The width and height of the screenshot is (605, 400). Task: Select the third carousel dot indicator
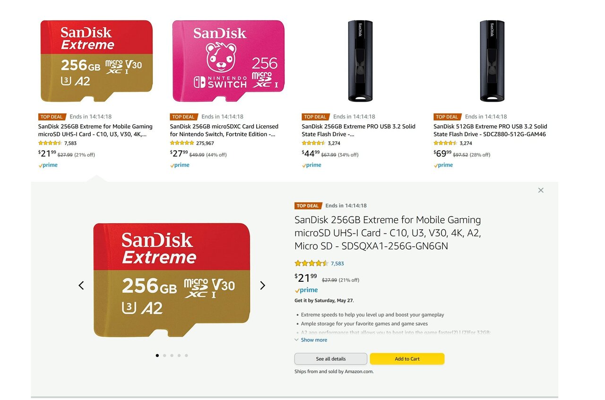(172, 355)
